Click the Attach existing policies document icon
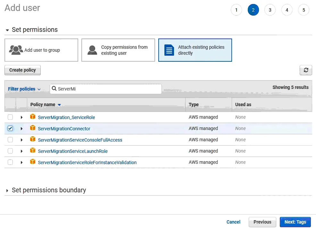This screenshot has height=228, width=316. (169, 50)
